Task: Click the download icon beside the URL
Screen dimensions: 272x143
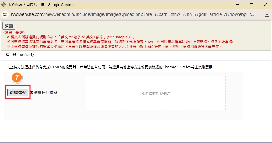Action: coord(267,14)
